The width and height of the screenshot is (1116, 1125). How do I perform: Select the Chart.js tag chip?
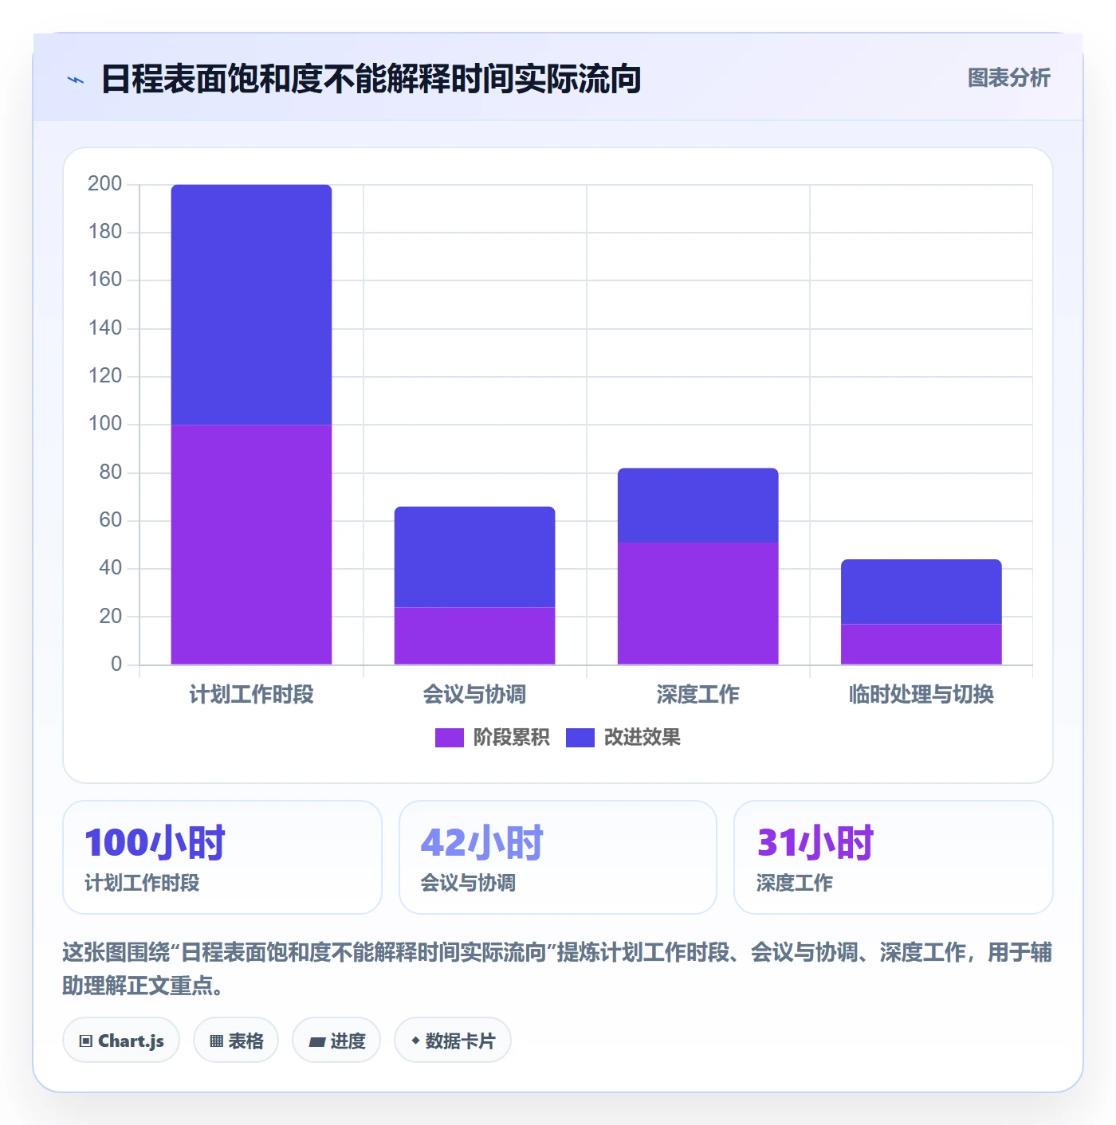121,1041
